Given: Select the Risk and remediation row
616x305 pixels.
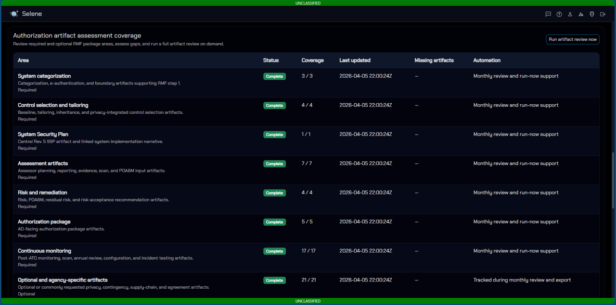Looking at the screenshot, I should [x=42, y=193].
